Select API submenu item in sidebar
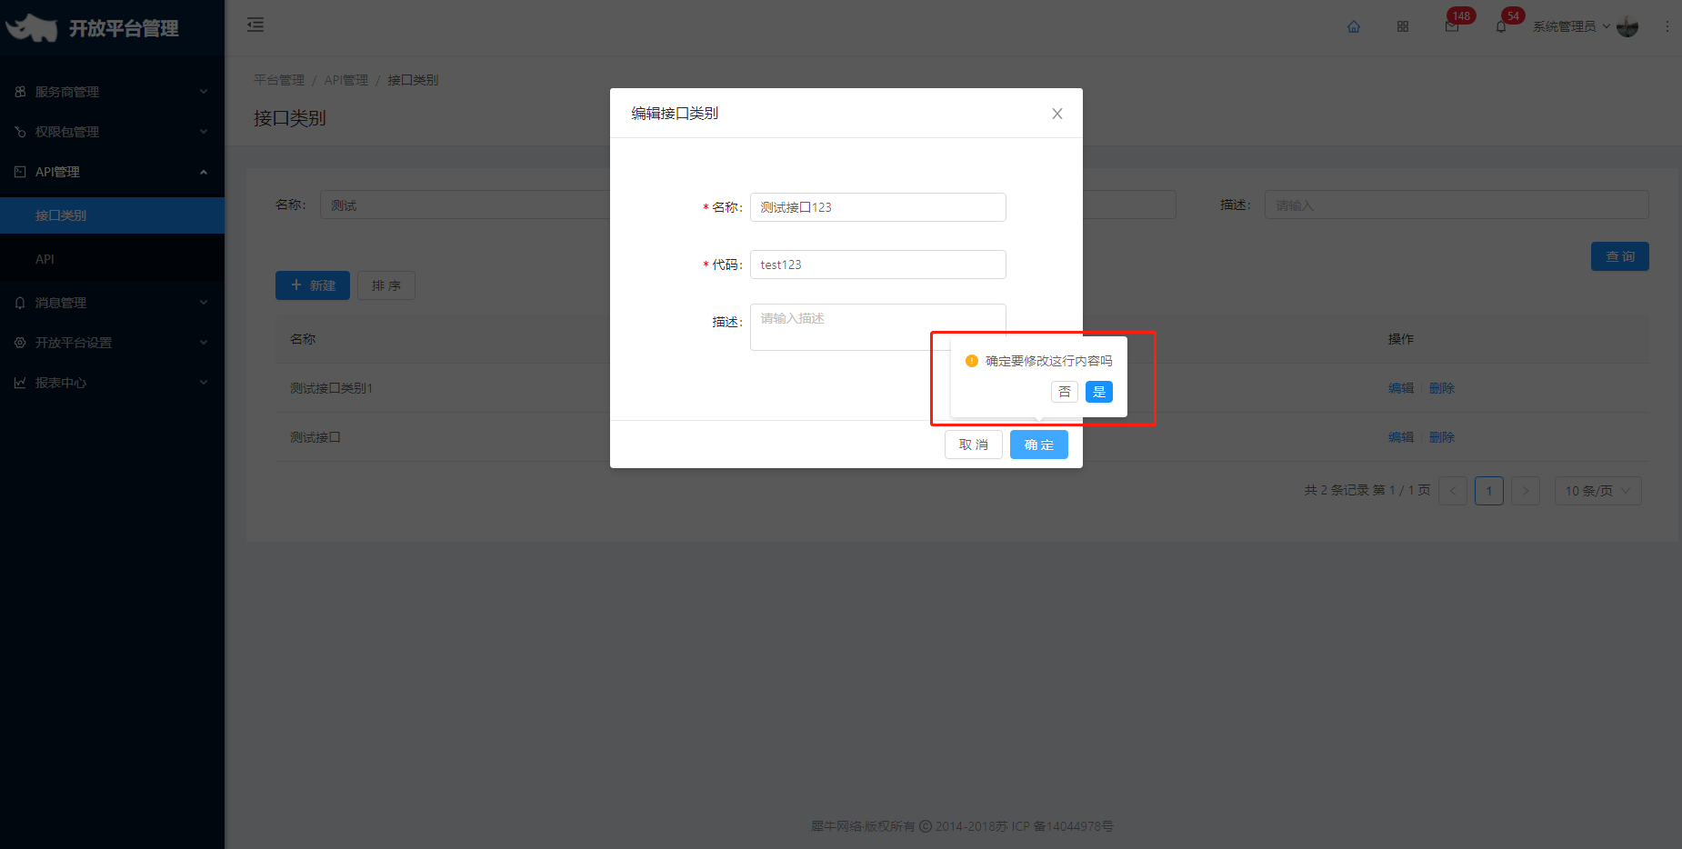 [112, 259]
